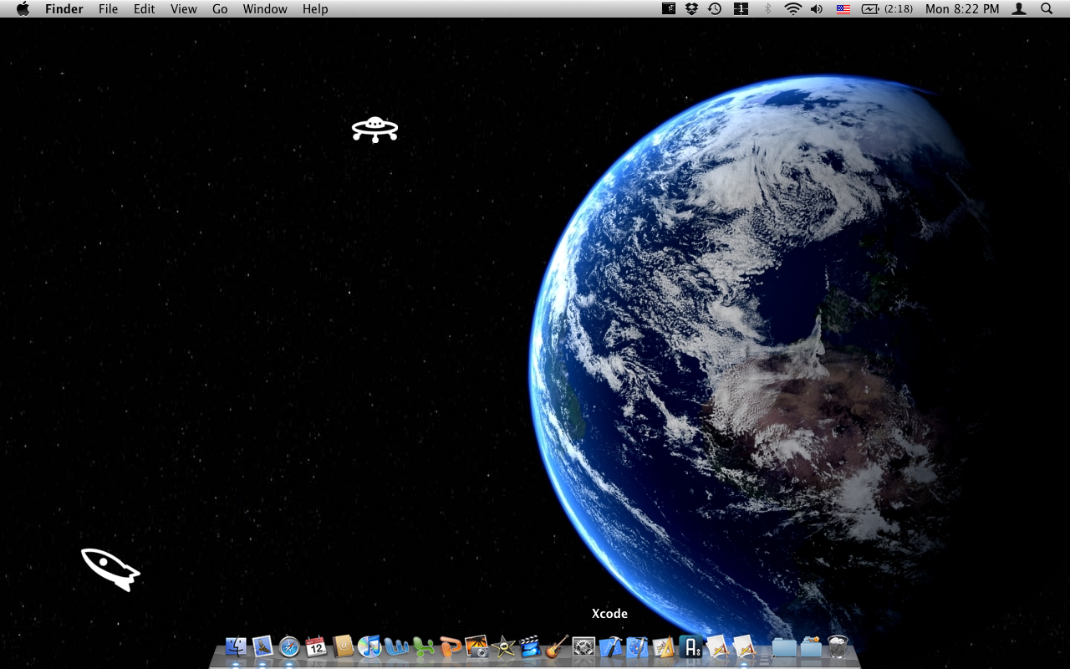Click the Dropbox menu bar icon
Screen dimensions: 1070x669
691,9
